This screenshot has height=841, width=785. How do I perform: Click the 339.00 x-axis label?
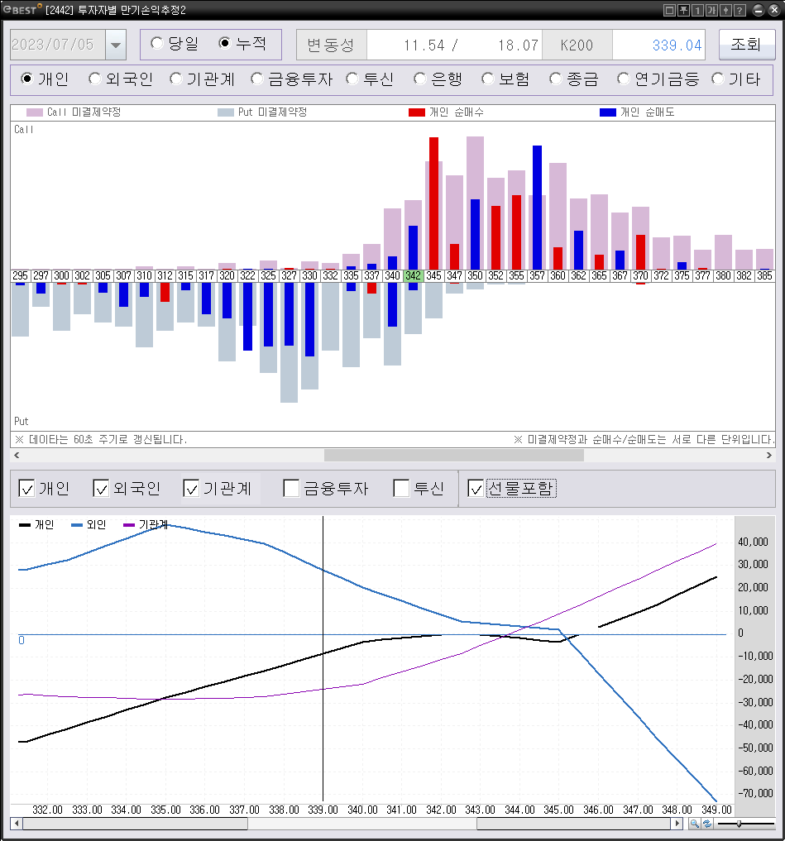click(323, 810)
